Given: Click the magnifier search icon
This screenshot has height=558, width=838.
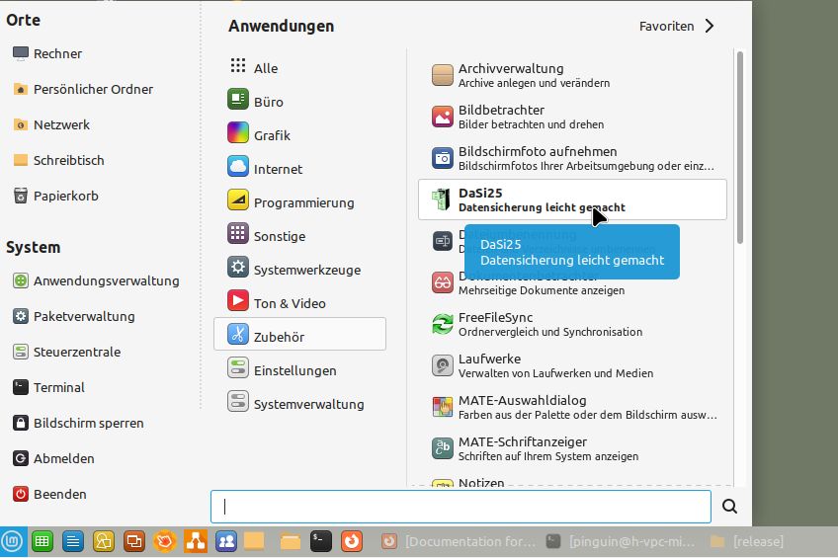Looking at the screenshot, I should coord(729,507).
